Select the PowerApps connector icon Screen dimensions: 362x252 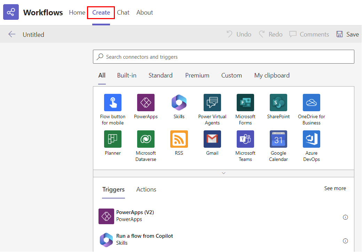[145, 103]
